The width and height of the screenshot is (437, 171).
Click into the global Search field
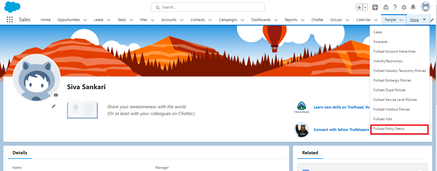pos(208,7)
